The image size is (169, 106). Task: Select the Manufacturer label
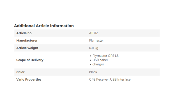pyautogui.click(x=27, y=41)
